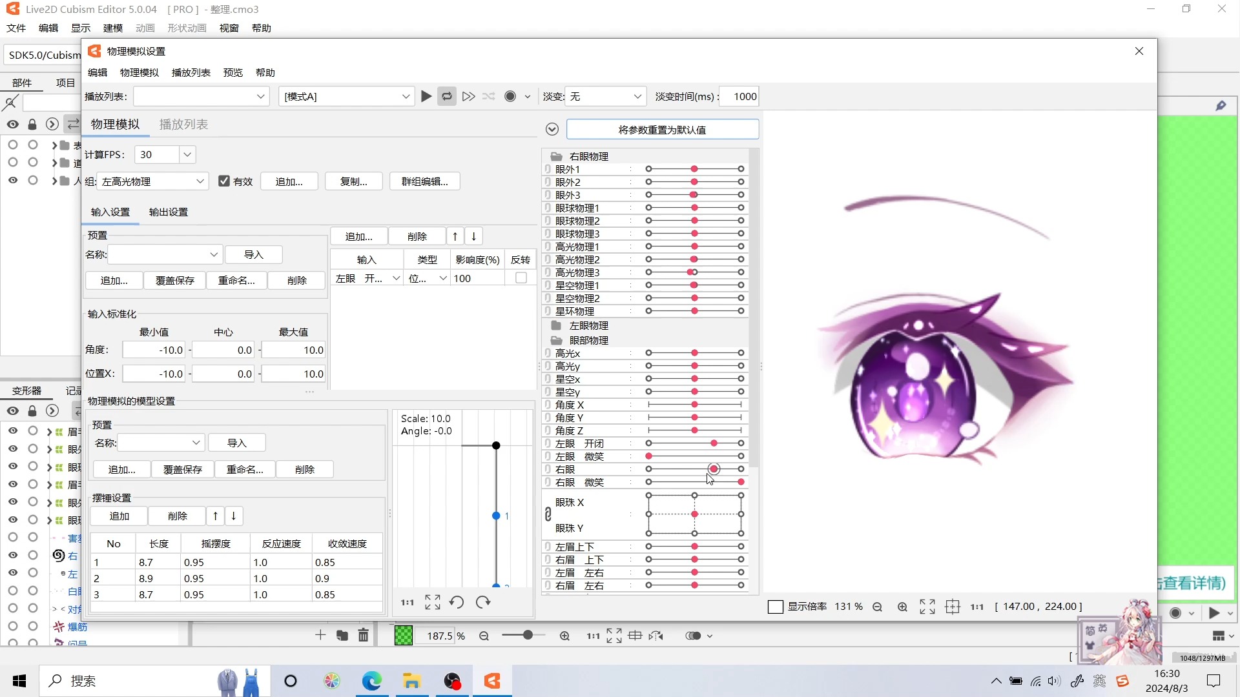Click the play button in physics toolbar
The height and width of the screenshot is (697, 1240).
click(x=426, y=97)
